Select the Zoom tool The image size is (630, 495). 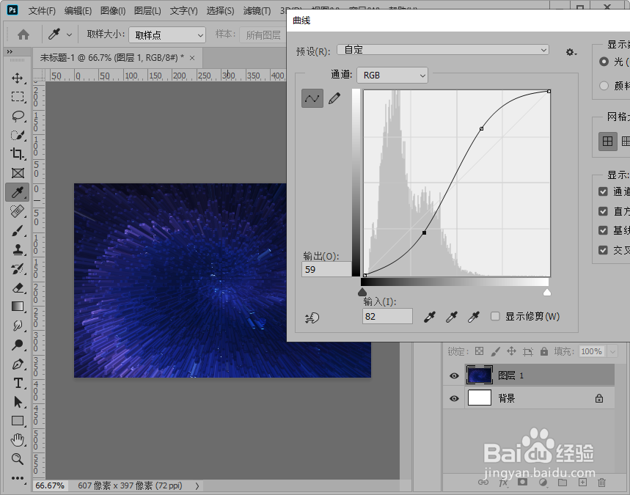[x=18, y=459]
